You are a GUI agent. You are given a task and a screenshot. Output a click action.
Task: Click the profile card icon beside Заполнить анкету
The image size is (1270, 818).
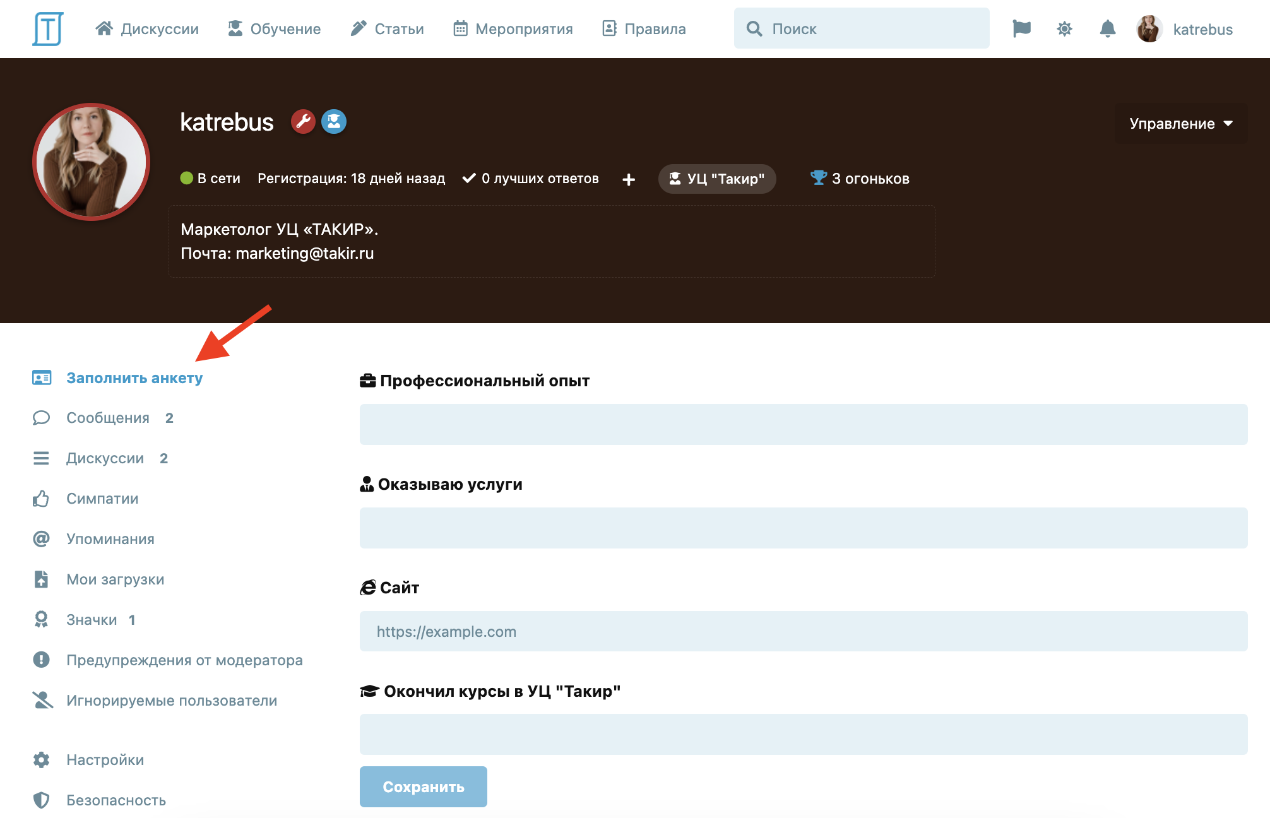point(42,378)
